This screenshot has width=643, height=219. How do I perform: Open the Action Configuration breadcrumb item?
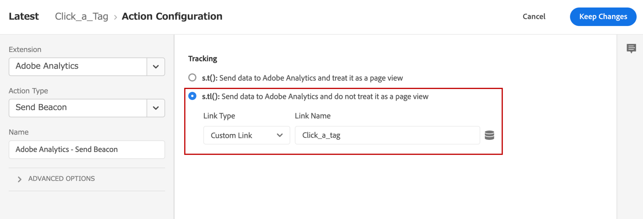coord(172,16)
